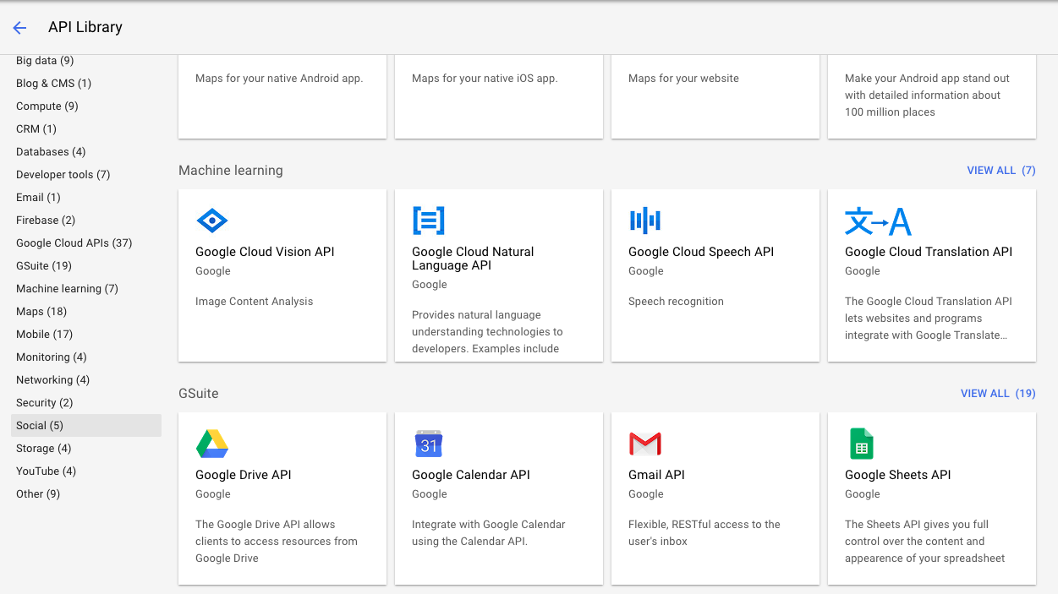View all 19 GSuite APIs

click(998, 394)
